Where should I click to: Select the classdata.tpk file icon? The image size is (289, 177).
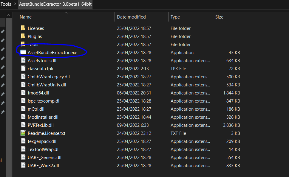[23, 68]
